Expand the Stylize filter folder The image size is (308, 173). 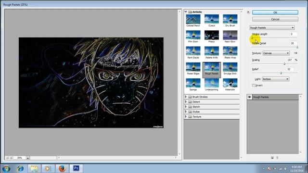186,111
